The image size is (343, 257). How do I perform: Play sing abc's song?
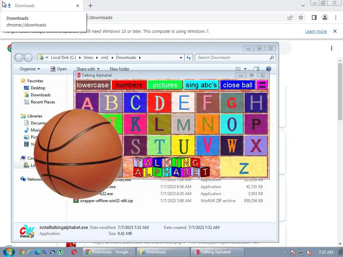pos(201,85)
